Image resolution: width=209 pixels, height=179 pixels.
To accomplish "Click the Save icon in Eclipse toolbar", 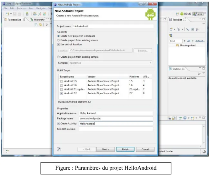I will (x=15, y=14).
